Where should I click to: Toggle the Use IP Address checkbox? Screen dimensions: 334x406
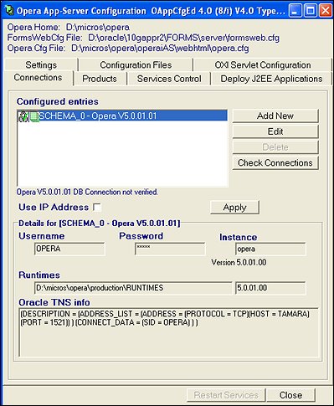tap(97, 207)
